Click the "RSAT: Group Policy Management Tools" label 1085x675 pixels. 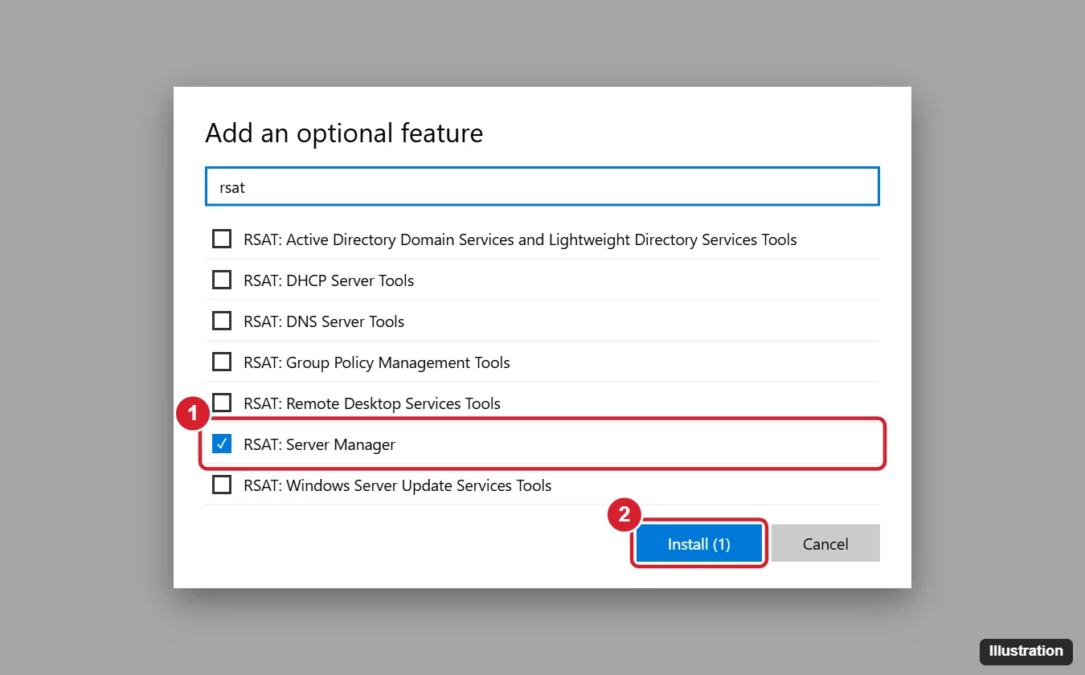(377, 362)
